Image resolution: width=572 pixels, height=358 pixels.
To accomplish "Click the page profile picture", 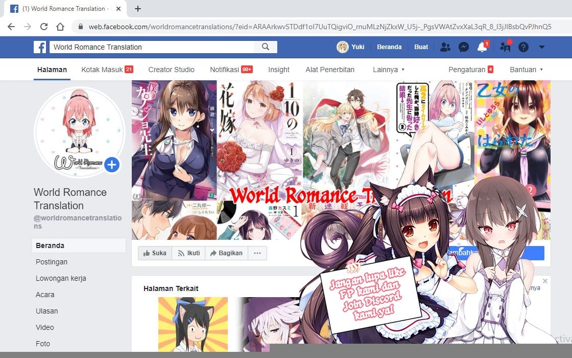I will pyautogui.click(x=79, y=132).
